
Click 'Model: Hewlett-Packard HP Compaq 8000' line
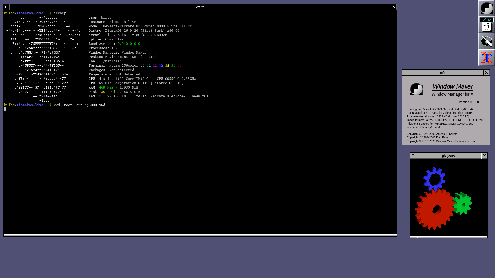[x=140, y=26]
